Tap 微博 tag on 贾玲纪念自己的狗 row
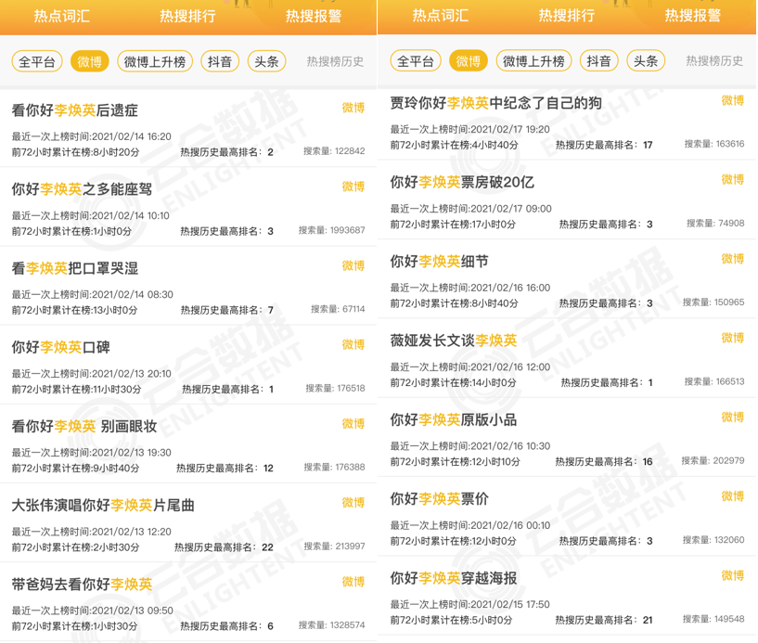The height and width of the screenshot is (643, 758). [733, 100]
